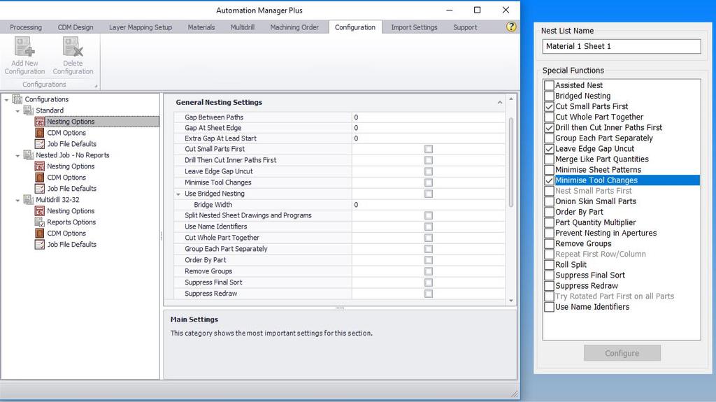The height and width of the screenshot is (402, 716).
Task: Click settings list scroll up arrow
Action: (x=511, y=99)
